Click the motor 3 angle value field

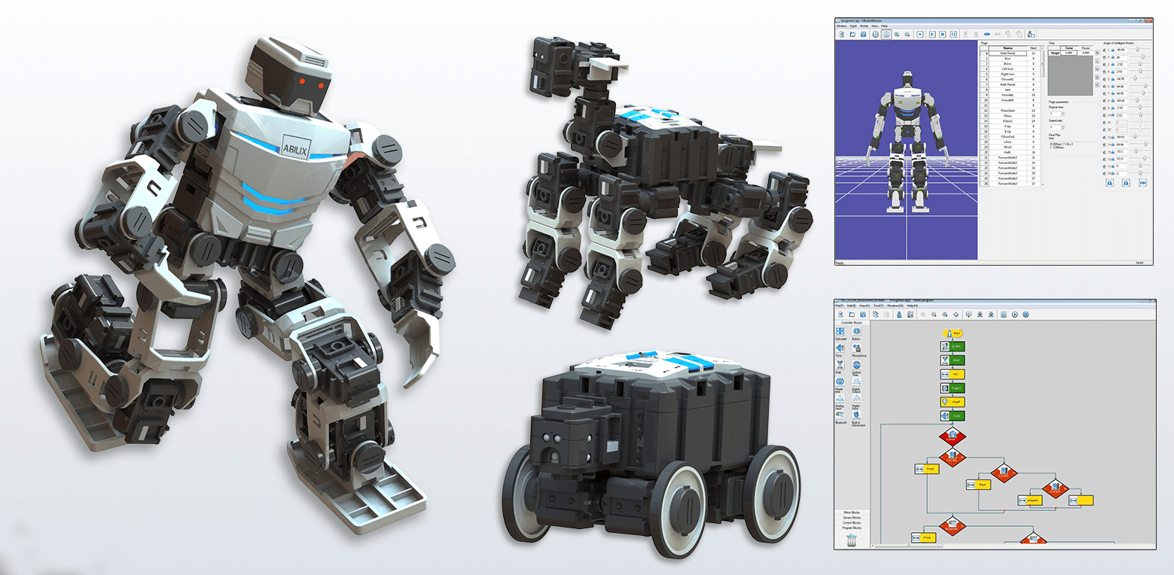1121,65
